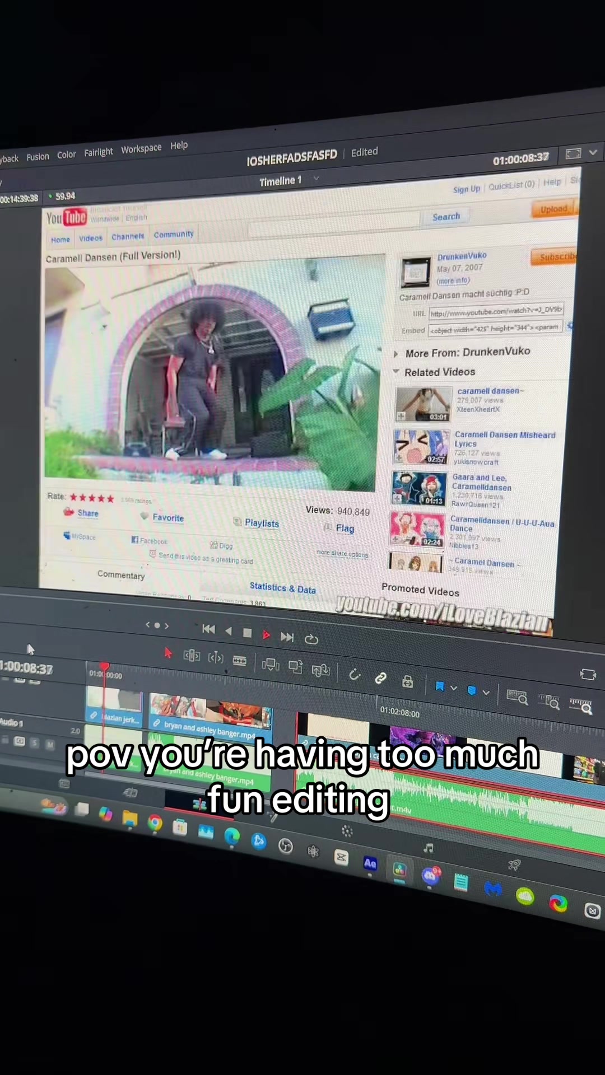Click the Replace Clip toolbar icon
Image resolution: width=605 pixels, height=1075 pixels.
(x=321, y=670)
